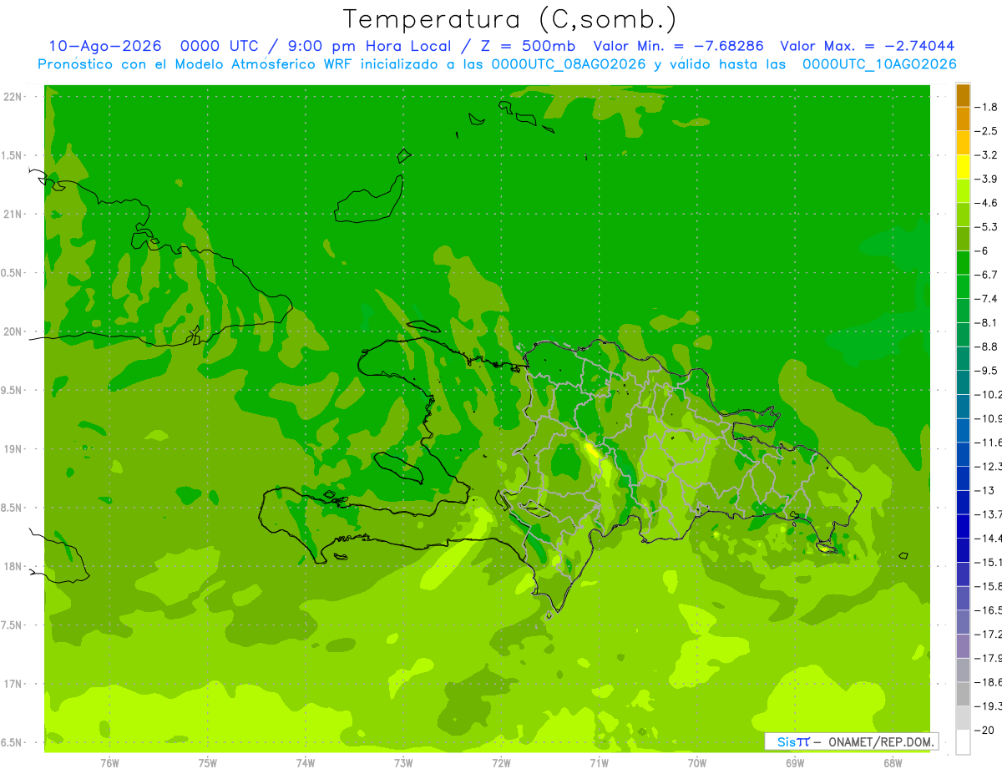Click the '70W' longitude label
The height and width of the screenshot is (774, 1002).
(697, 763)
